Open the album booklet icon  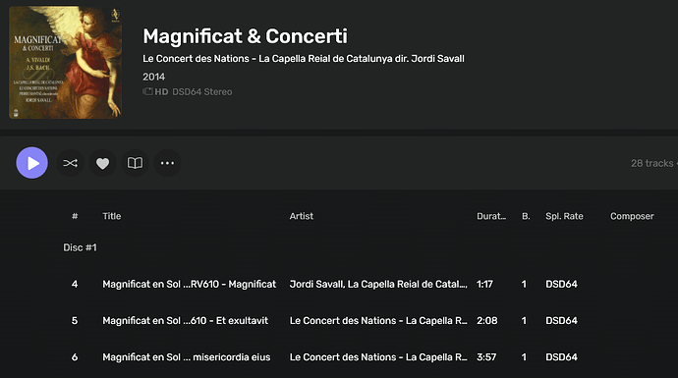[135, 163]
